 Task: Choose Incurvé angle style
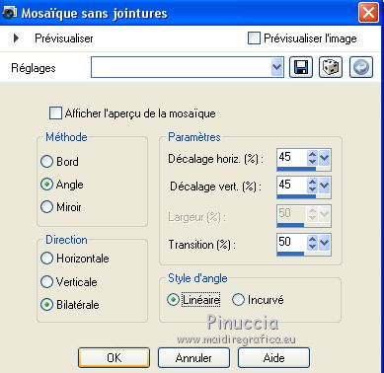[x=238, y=300]
